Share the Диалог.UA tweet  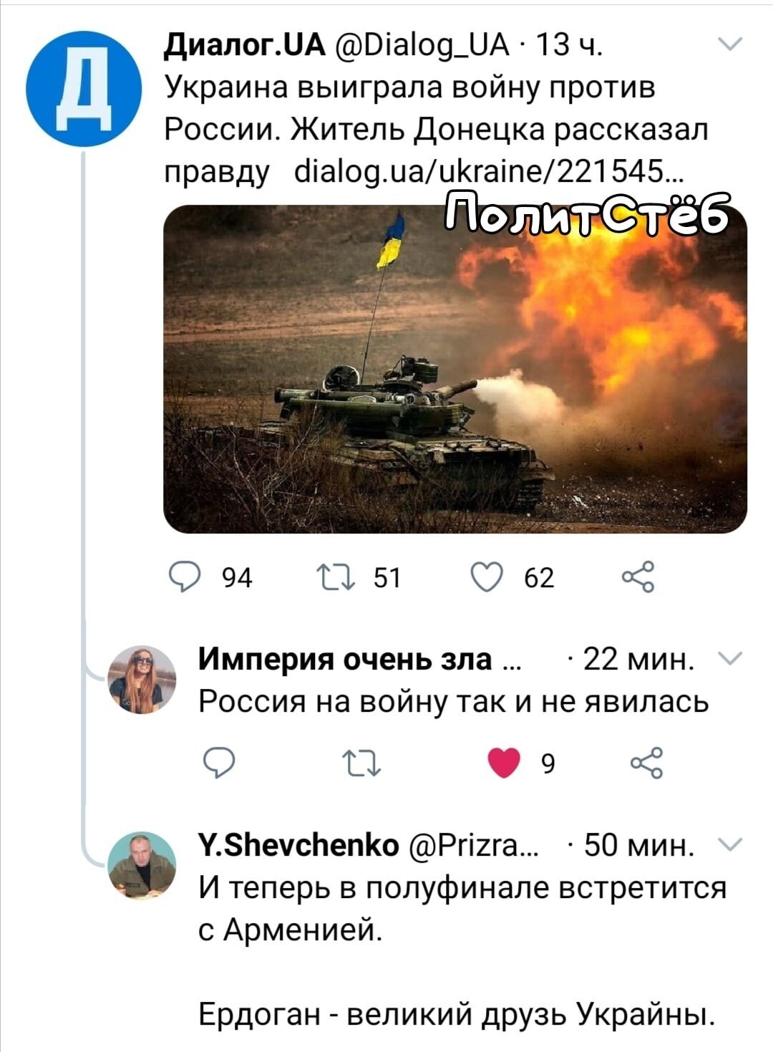coord(638,577)
